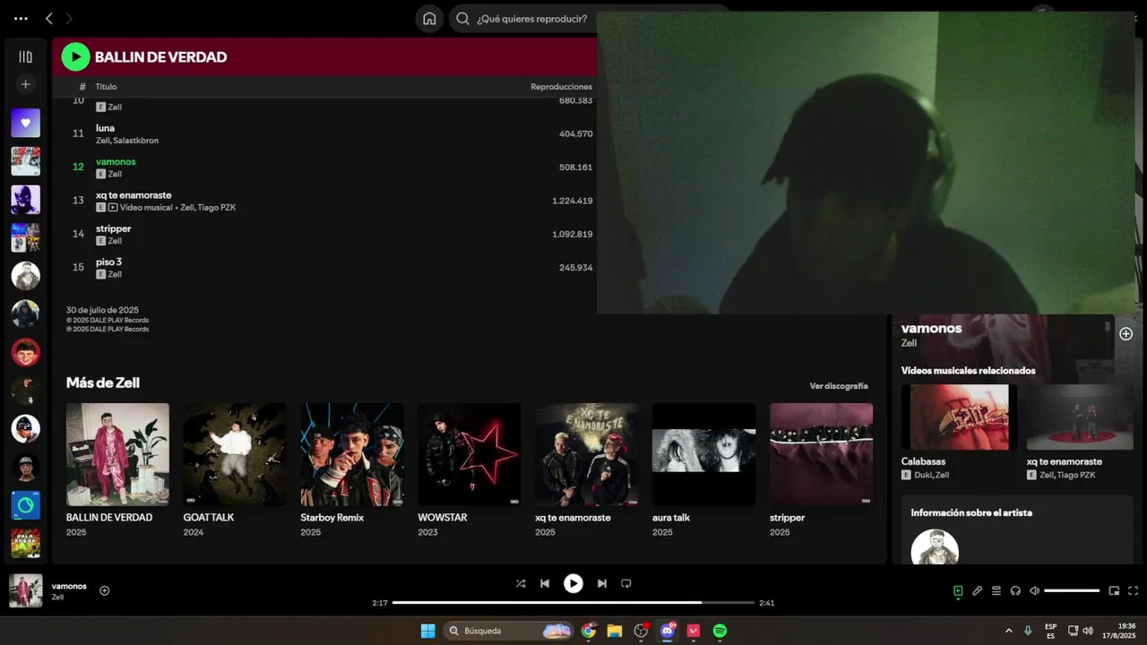The width and height of the screenshot is (1147, 645).
Task: Toggle Now Playing view panel
Action: 958,590
